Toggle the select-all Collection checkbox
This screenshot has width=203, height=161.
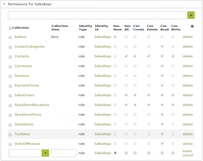tap(10, 28)
